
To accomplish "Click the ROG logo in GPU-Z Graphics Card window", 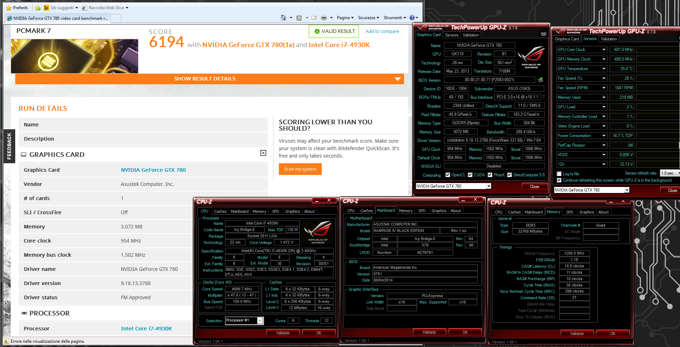I will pyautogui.click(x=531, y=58).
